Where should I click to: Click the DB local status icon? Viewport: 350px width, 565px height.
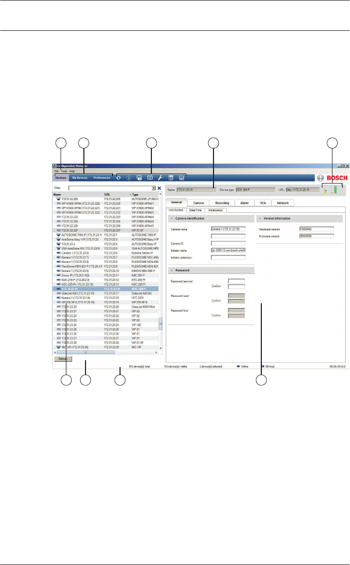262,367
